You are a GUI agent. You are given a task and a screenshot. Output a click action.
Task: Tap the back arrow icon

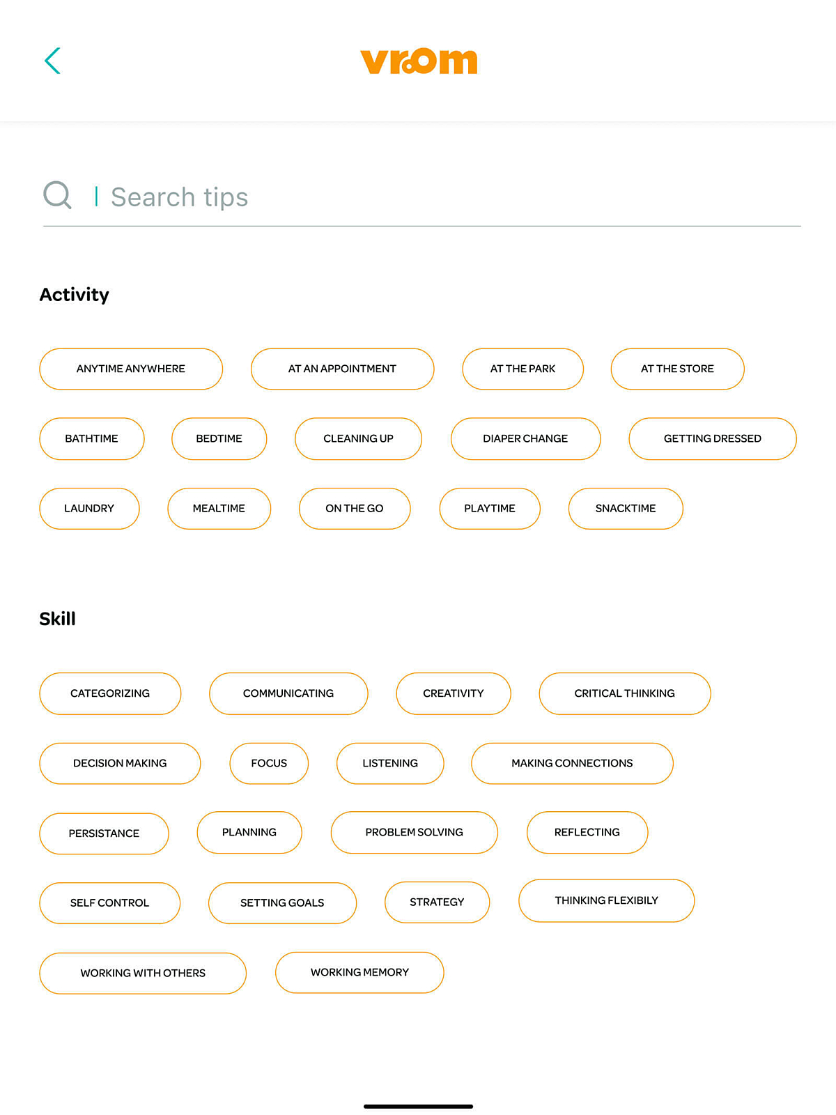click(53, 61)
